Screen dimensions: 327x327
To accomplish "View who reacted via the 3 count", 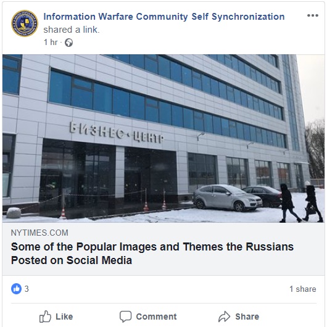I will pyautogui.click(x=27, y=289).
